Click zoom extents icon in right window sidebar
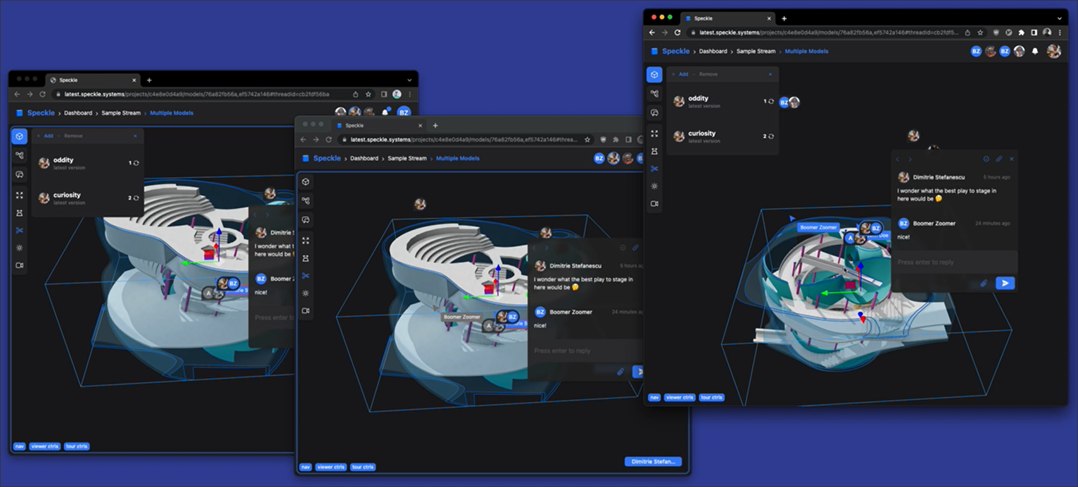The image size is (1078, 487). click(x=654, y=133)
